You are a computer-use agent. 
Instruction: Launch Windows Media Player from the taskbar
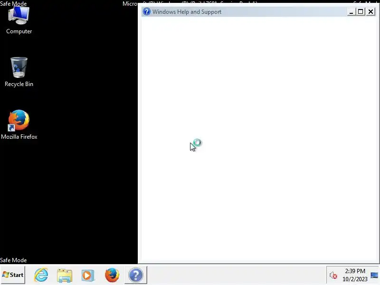click(x=88, y=275)
